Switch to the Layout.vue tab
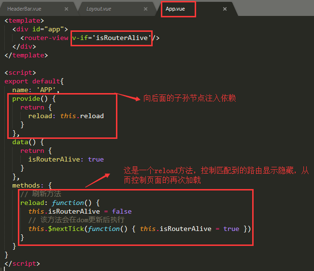 [99, 9]
